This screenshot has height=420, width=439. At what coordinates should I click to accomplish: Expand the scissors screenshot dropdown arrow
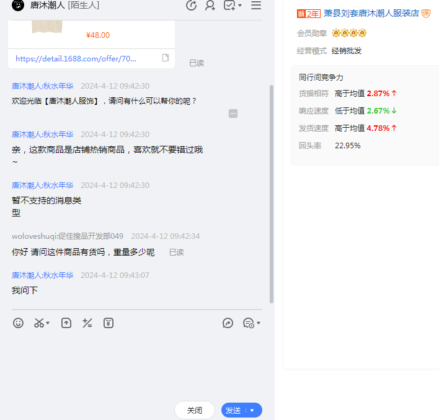[48, 323]
